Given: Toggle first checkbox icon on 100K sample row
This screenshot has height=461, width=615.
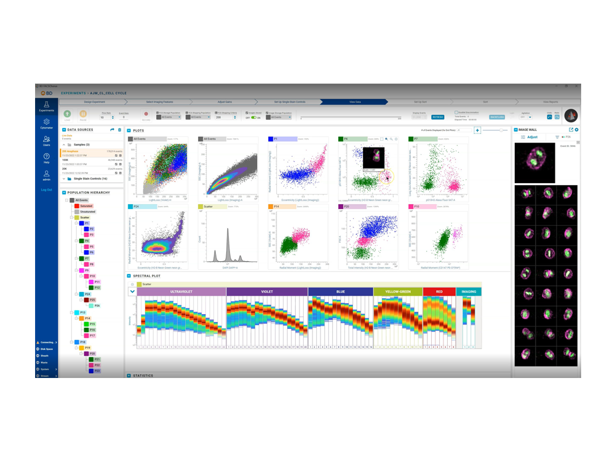Looking at the screenshot, I should coord(116,164).
